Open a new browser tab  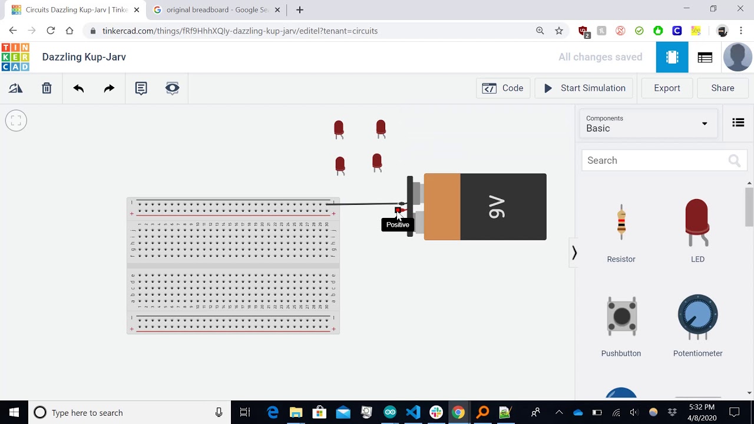click(x=300, y=10)
